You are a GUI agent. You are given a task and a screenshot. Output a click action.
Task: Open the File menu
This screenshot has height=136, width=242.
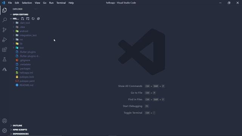(x=10, y=3)
